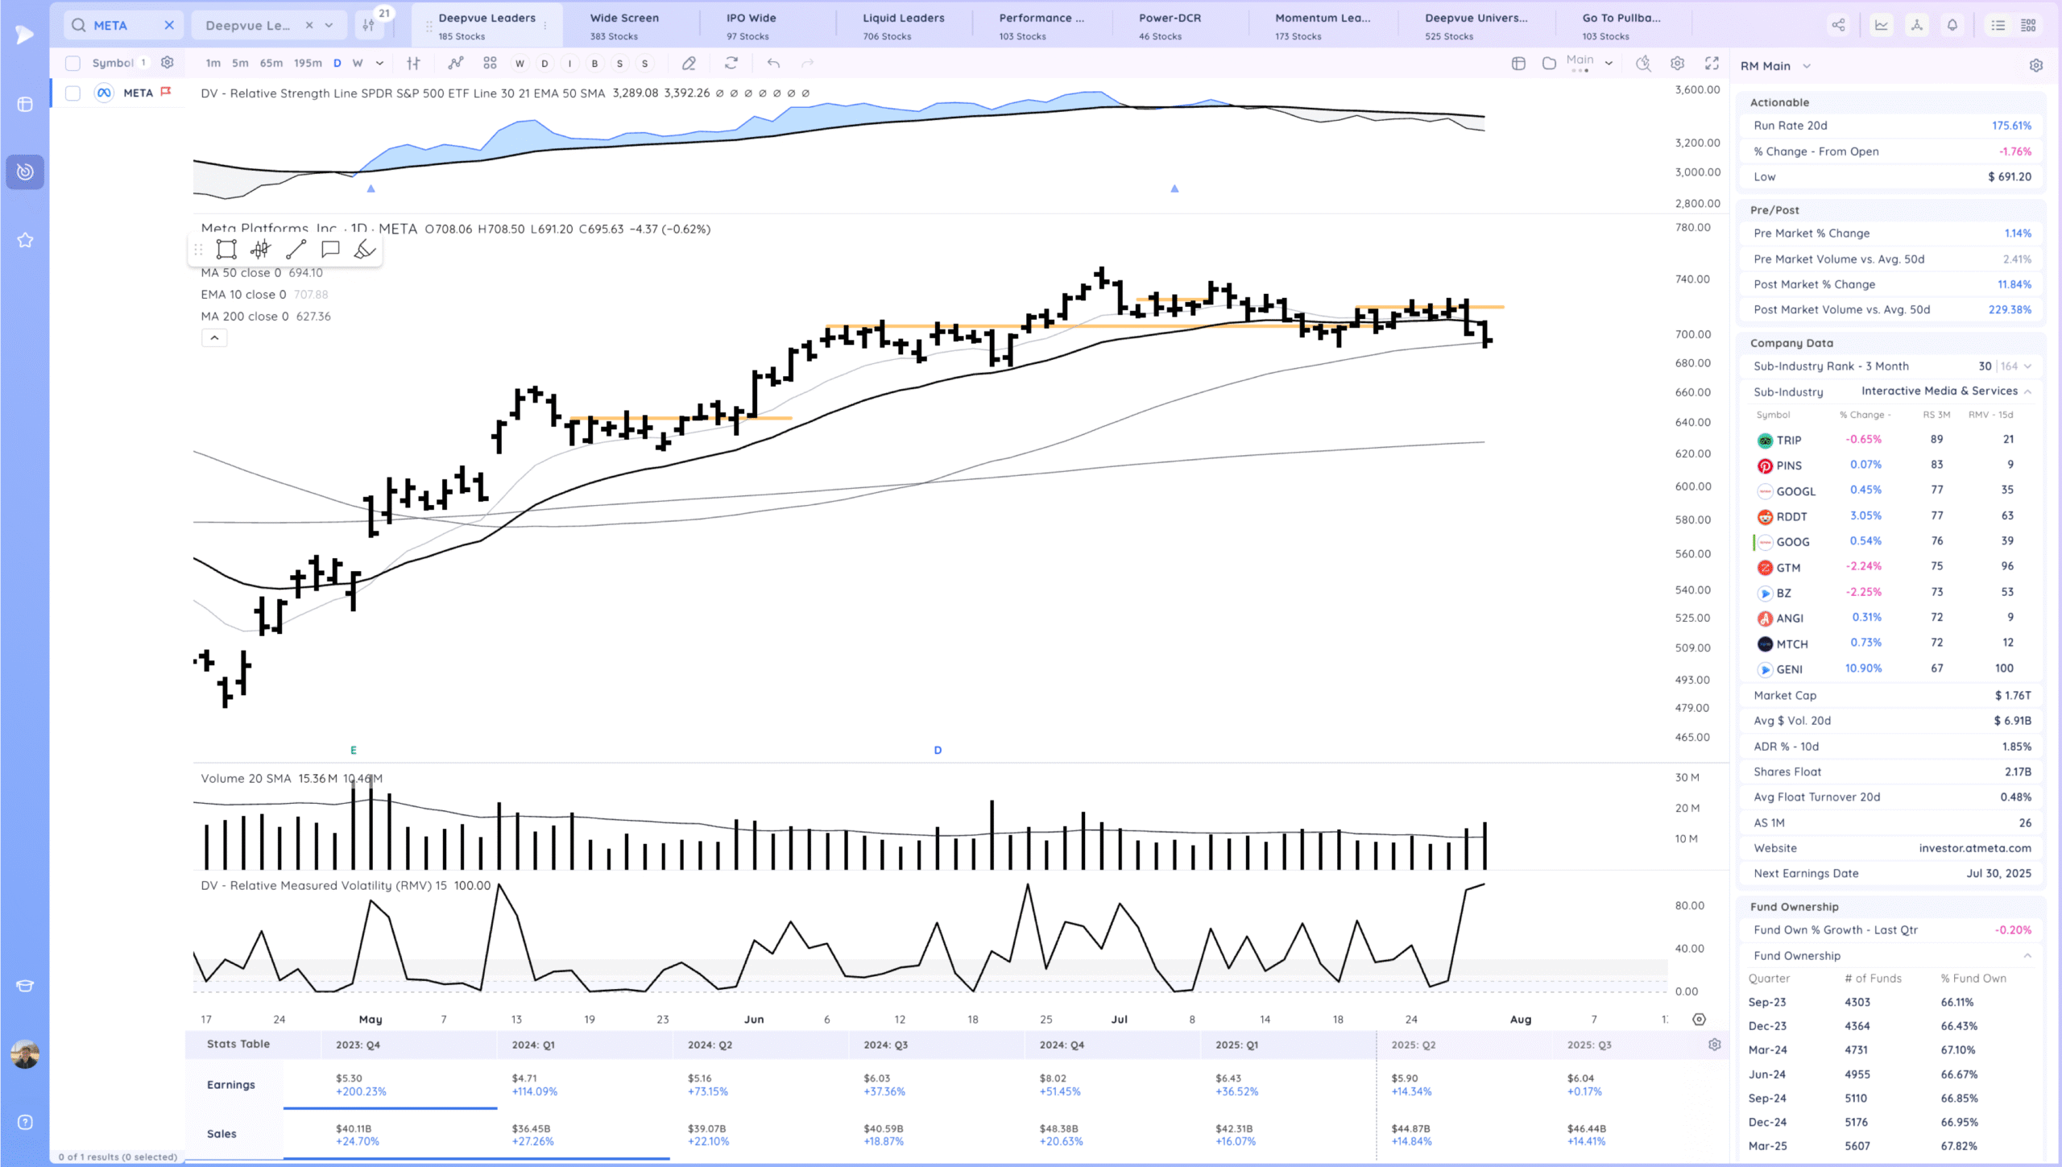Open fullscreen chart mode

point(1712,63)
